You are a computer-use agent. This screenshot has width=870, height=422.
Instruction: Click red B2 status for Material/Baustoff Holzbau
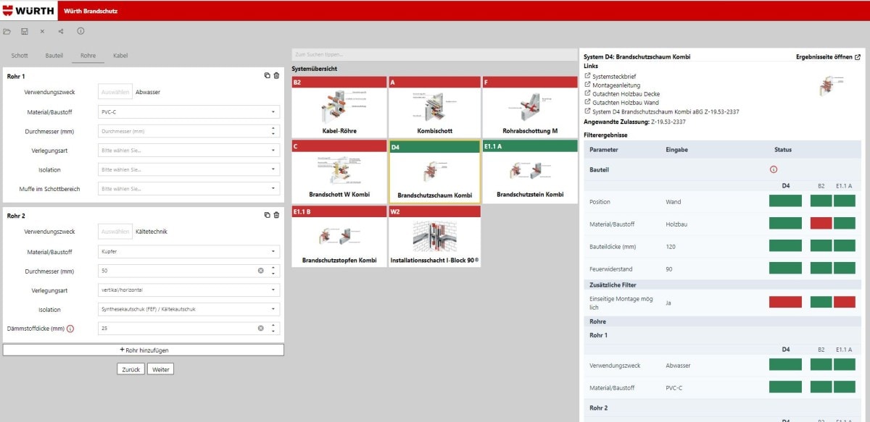[x=821, y=224]
